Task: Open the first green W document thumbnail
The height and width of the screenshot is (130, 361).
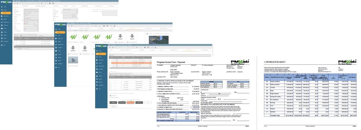Action: [72, 37]
